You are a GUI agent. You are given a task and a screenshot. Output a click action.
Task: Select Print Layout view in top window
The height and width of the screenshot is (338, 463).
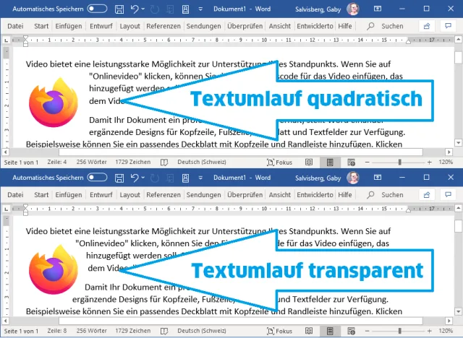(330, 162)
